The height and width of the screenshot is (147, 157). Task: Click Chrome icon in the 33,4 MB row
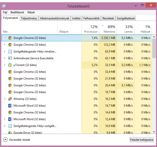click(x=10, y=72)
